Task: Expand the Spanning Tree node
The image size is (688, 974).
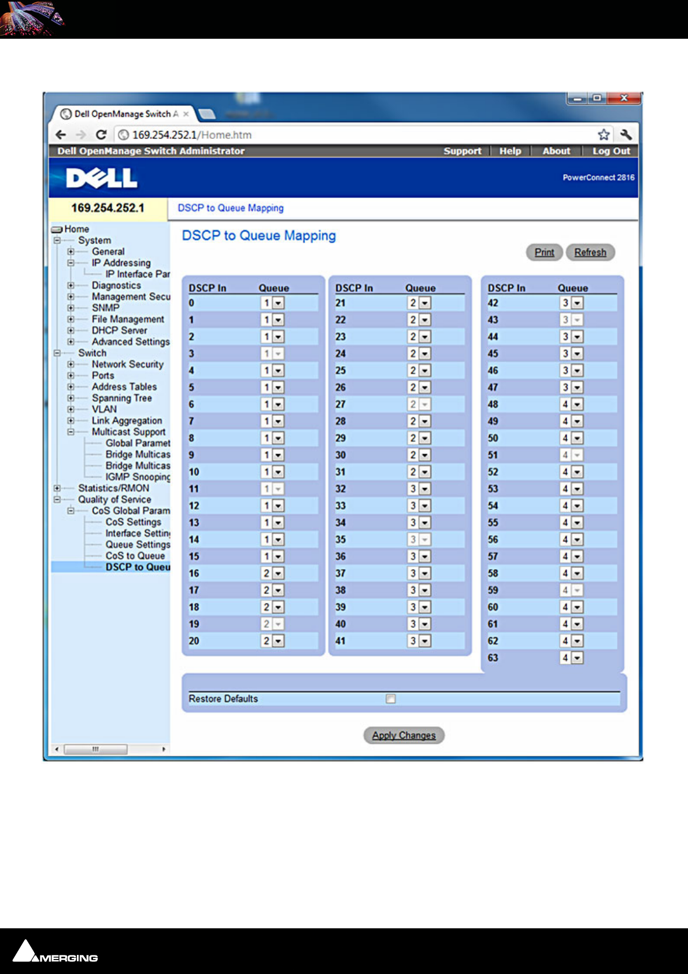Action: coord(71,398)
